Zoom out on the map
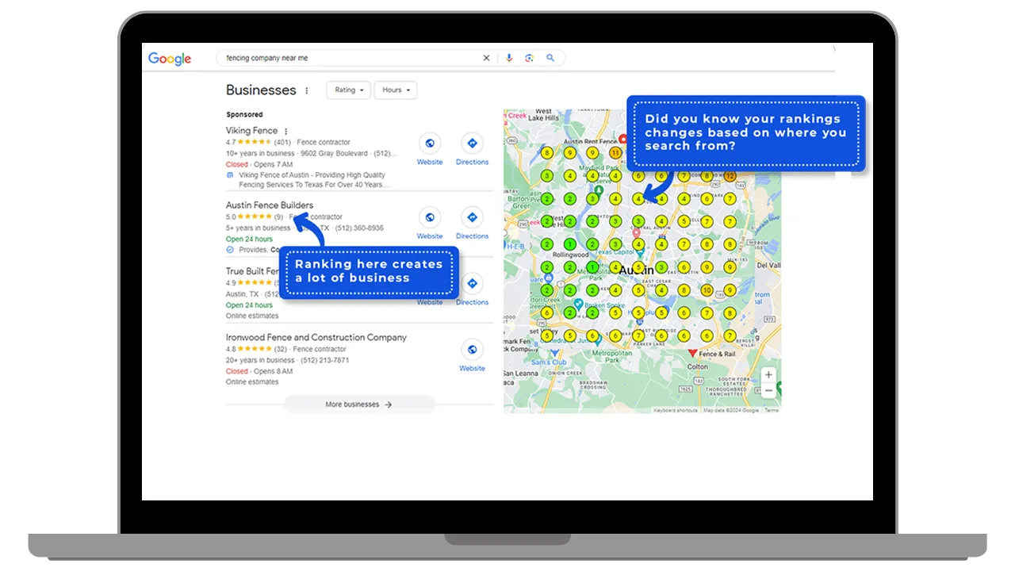The width and height of the screenshot is (1015, 571). pos(768,390)
